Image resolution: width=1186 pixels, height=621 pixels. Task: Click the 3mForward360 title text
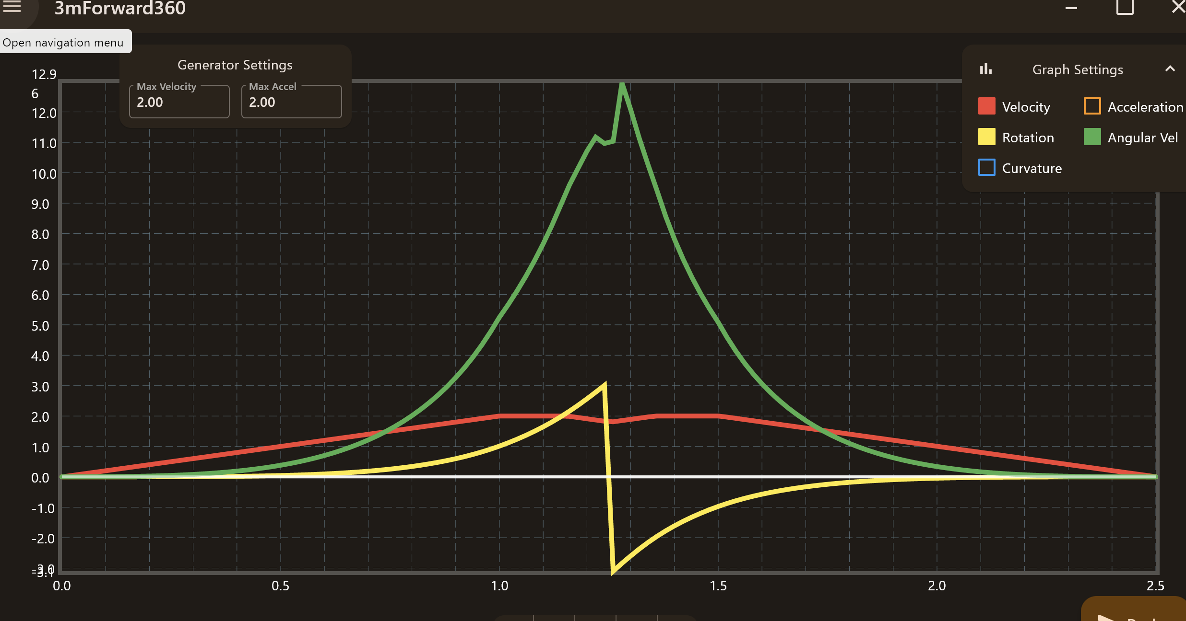click(120, 8)
